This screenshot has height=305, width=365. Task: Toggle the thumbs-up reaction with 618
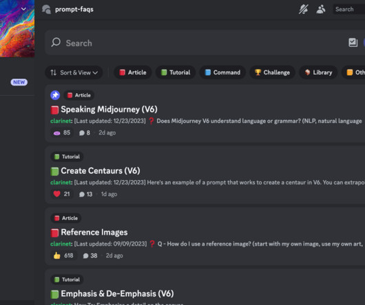tap(63, 255)
